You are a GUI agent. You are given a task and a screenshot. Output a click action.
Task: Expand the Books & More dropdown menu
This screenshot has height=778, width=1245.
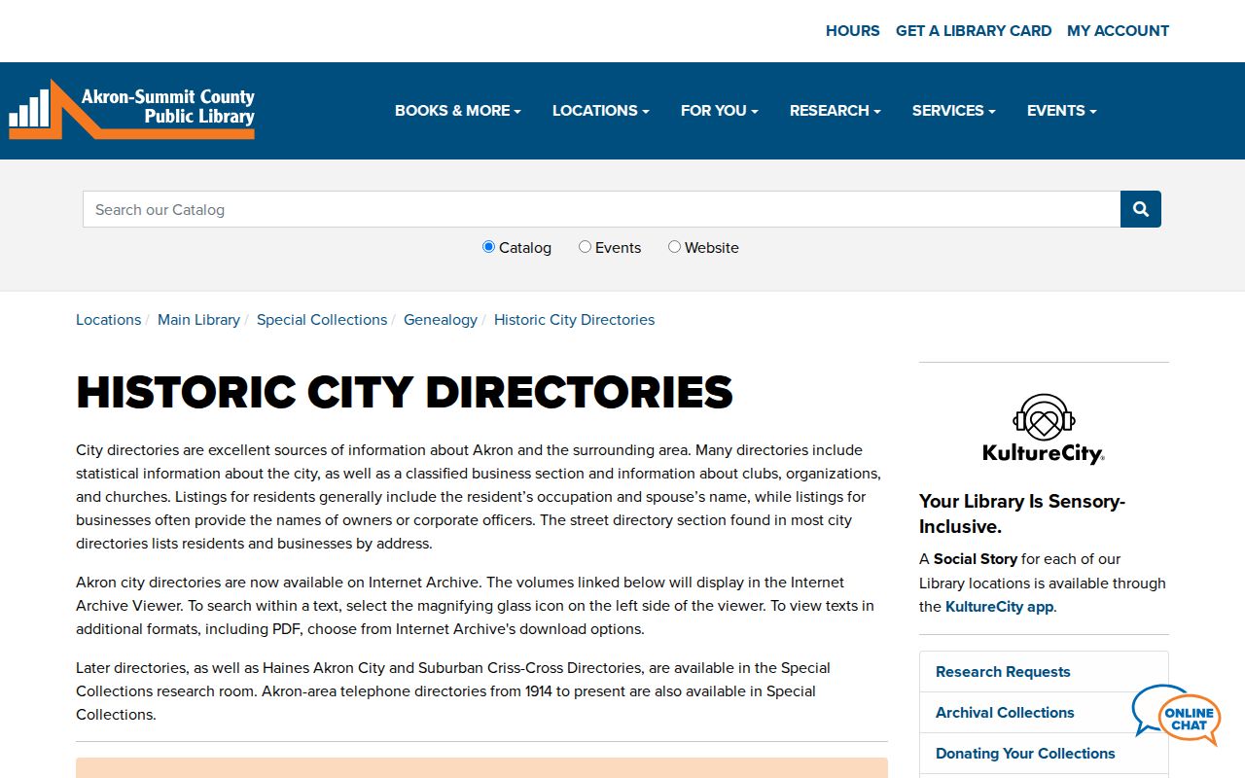458,111
